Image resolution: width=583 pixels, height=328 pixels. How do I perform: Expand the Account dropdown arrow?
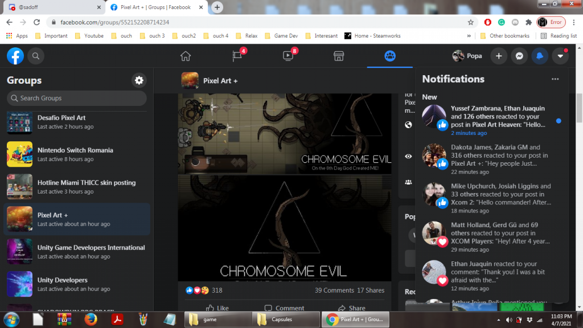click(x=560, y=56)
